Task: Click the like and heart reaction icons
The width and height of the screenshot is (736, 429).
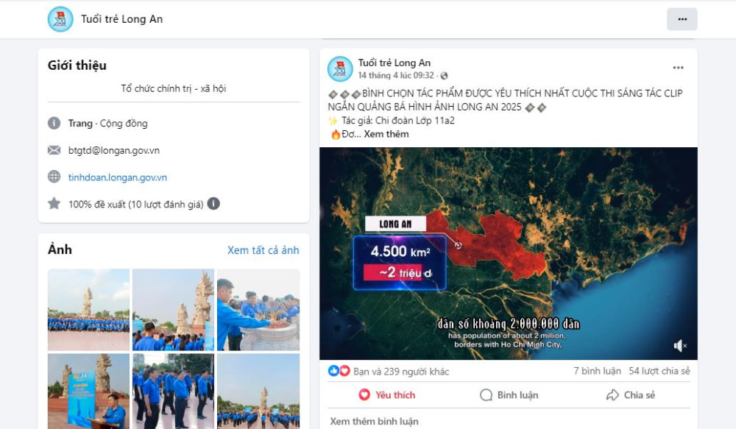Action: 339,371
